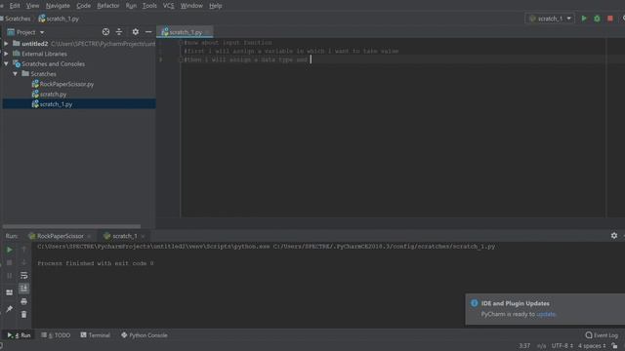Toggle the read-only lock icon in status bar
625x351 pixels.
point(614,346)
